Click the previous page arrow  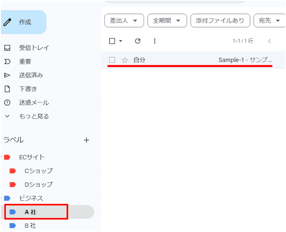269,41
